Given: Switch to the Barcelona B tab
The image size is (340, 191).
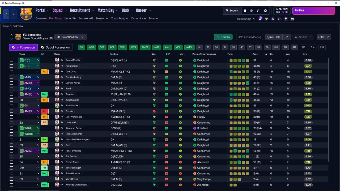Looking at the screenshot, I should point(86,19).
